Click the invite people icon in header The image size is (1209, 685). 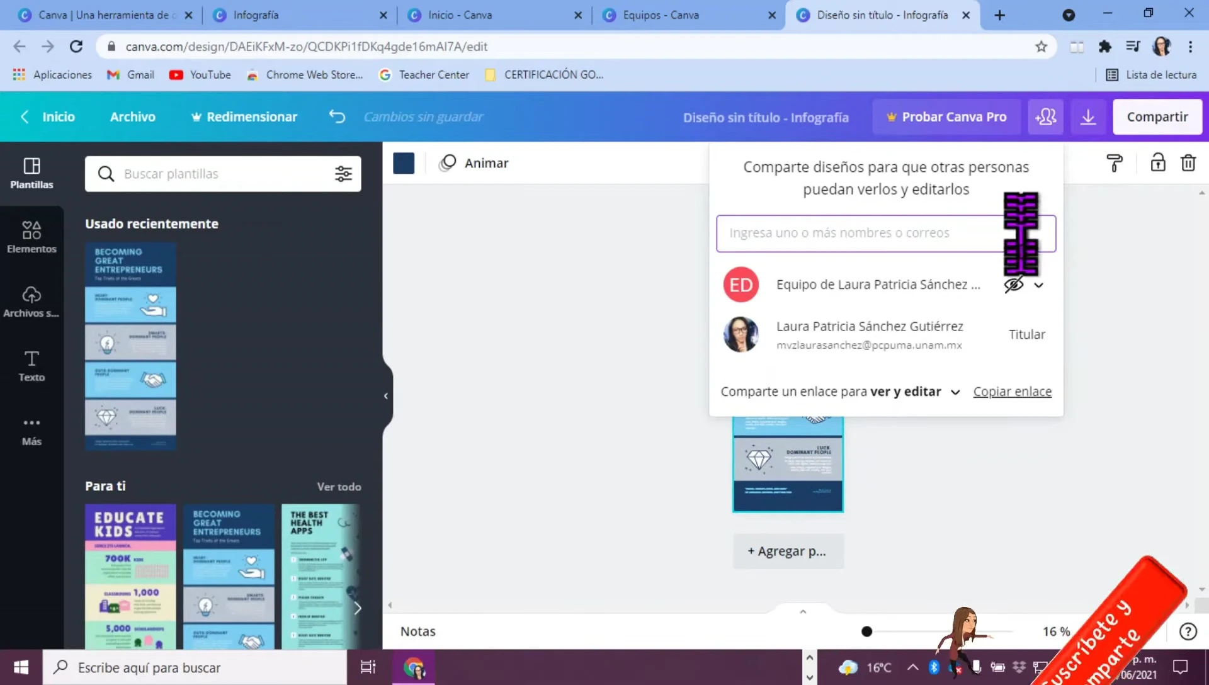tap(1045, 116)
